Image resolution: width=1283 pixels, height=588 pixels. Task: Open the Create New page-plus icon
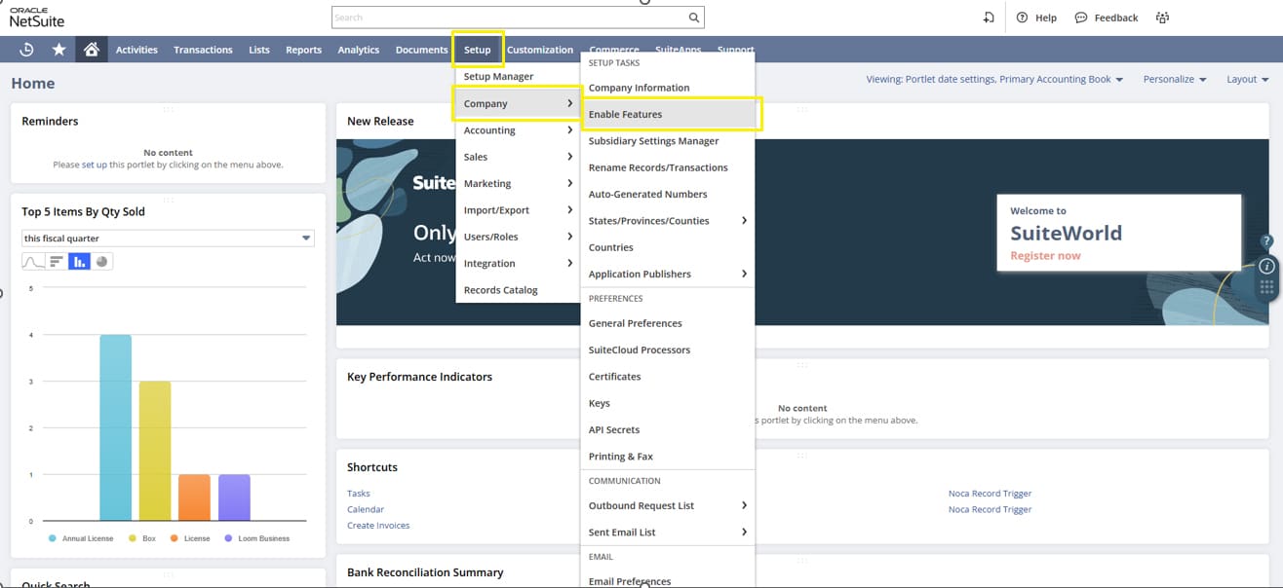point(989,18)
